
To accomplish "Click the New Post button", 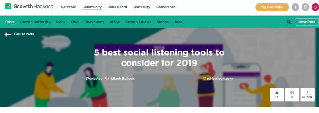I will point(307,22).
